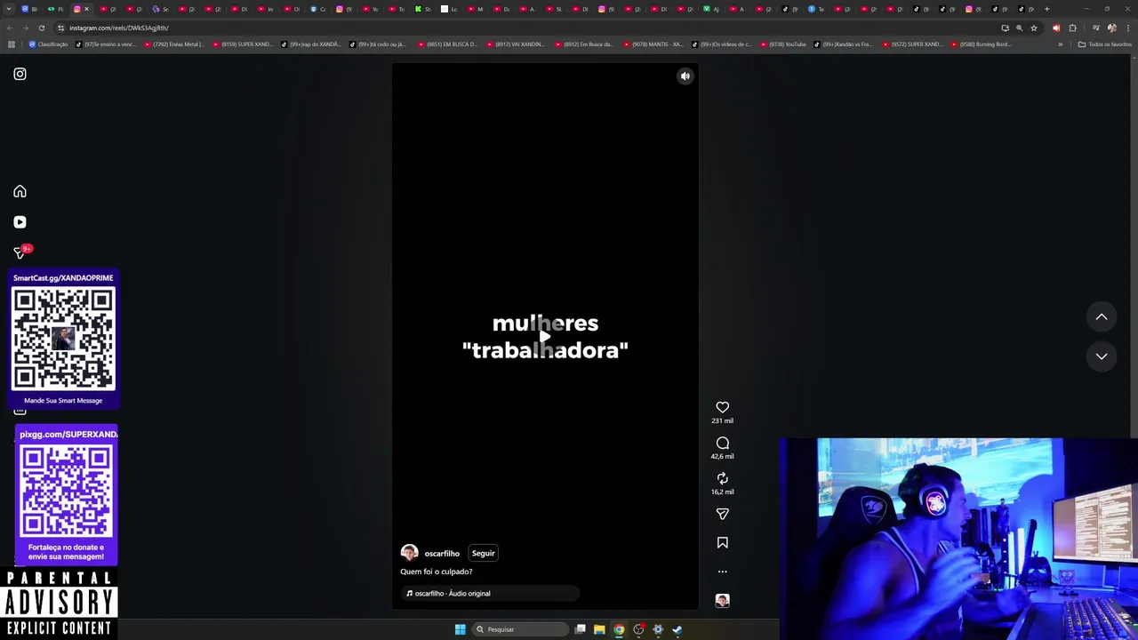
Task: Click the 231 mil likes count
Action: (722, 420)
